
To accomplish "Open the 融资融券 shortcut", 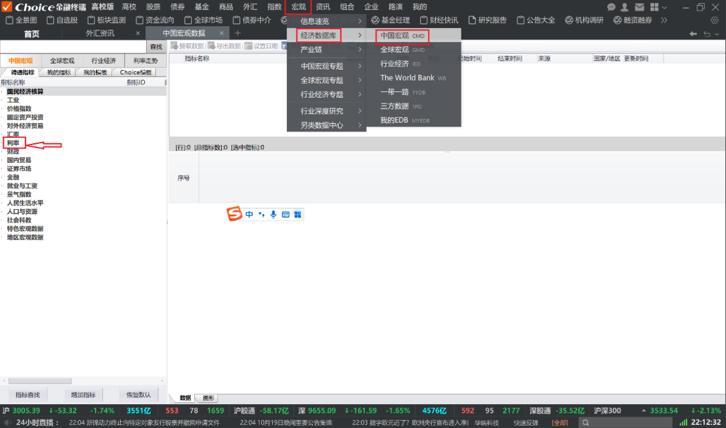I will click(x=633, y=20).
